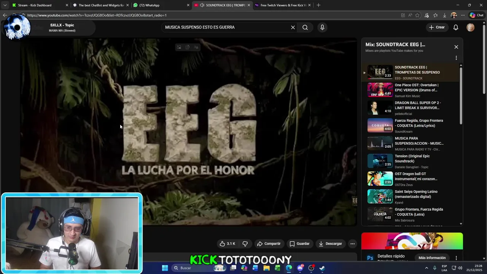Play MUSICA PARA SUSPENSO/ACCION video
Screen dimensions: 487x274
[x=411, y=143]
